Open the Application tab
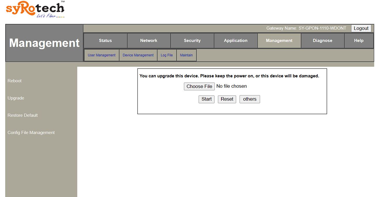 click(236, 41)
